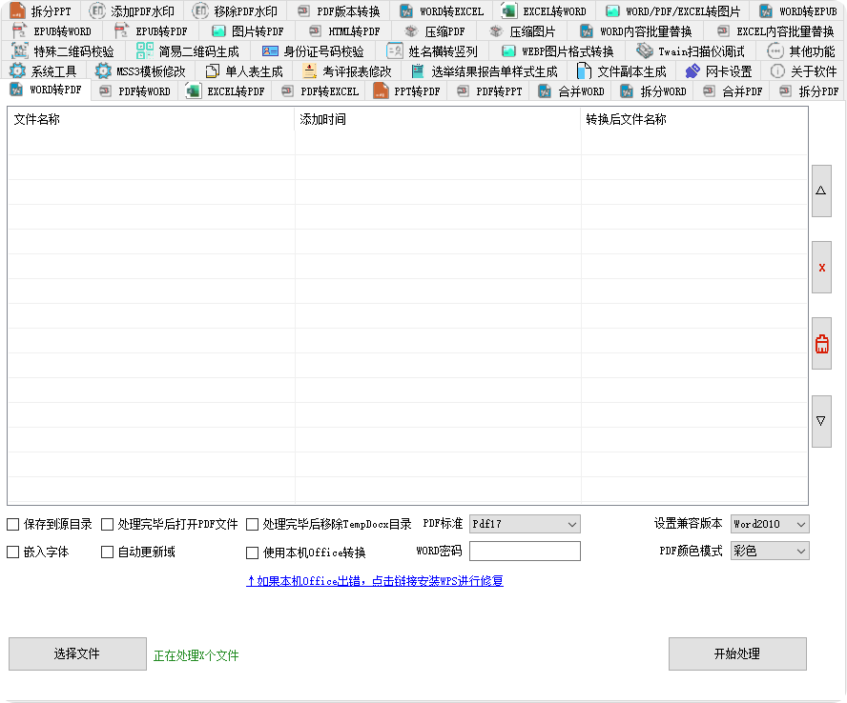Expand the PDF标准 Pdf17 dropdown

(525, 524)
